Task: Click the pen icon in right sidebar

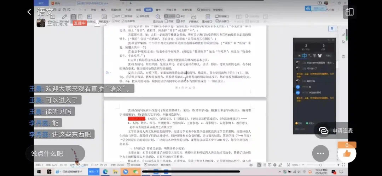Action: pyautogui.click(x=343, y=35)
